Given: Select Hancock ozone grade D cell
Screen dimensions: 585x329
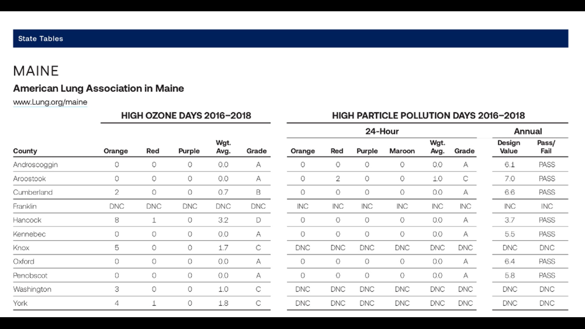Looking at the screenshot, I should 258,220.
